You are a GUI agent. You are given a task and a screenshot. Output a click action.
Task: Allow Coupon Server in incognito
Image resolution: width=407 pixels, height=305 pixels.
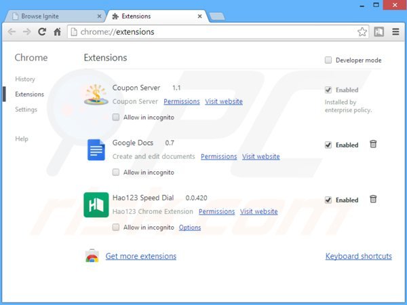[116, 118]
